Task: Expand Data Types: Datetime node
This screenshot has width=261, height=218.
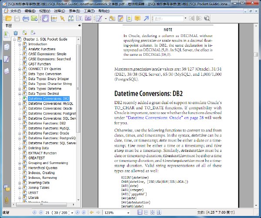Action: tap(20, 89)
